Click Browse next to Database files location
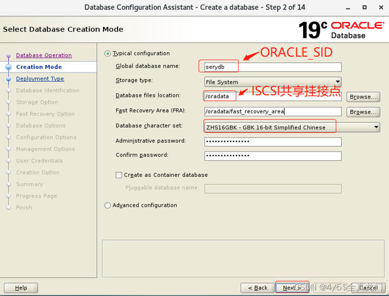The width and height of the screenshot is (389, 296). point(363,97)
